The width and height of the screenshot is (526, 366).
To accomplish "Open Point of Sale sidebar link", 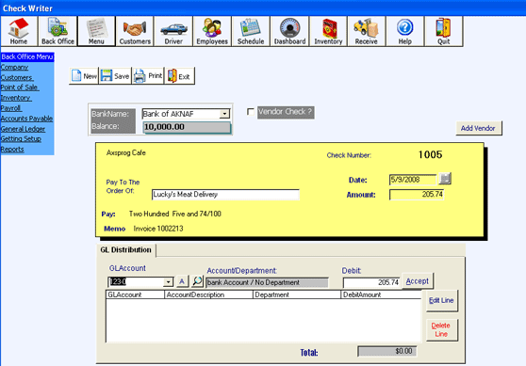I will (20, 88).
